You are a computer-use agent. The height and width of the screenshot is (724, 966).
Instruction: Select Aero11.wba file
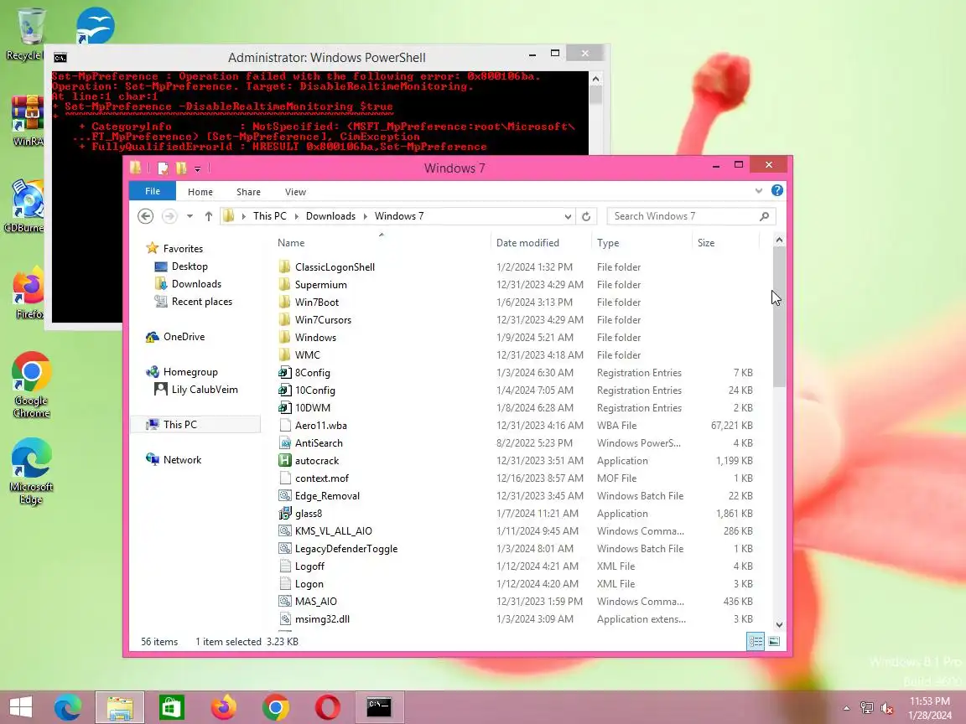(x=320, y=426)
